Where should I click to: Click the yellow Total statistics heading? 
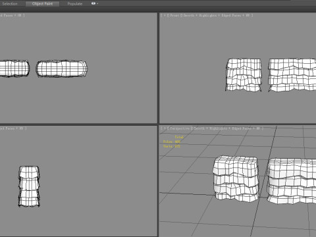(179, 137)
